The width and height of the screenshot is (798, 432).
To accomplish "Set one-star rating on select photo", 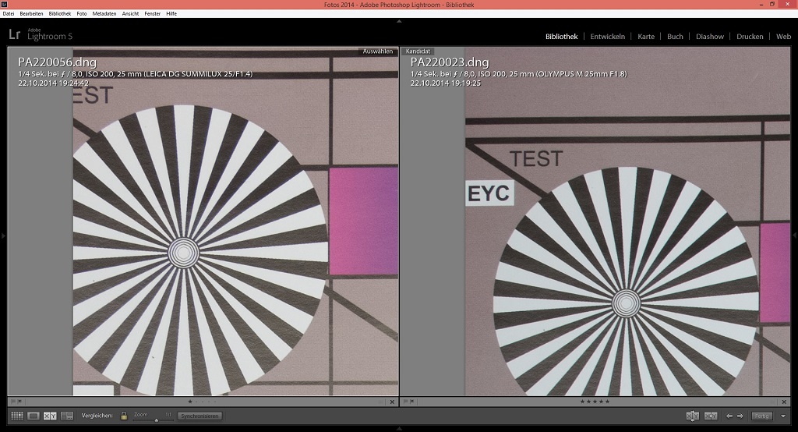I will (190, 402).
